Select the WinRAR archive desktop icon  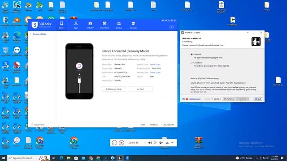tap(199, 143)
